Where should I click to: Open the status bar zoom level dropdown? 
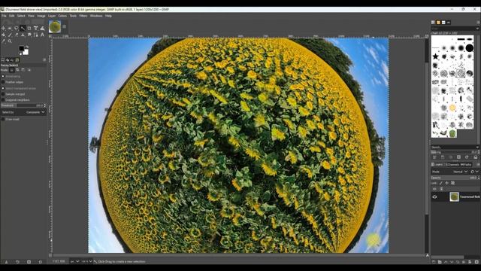[87, 261]
